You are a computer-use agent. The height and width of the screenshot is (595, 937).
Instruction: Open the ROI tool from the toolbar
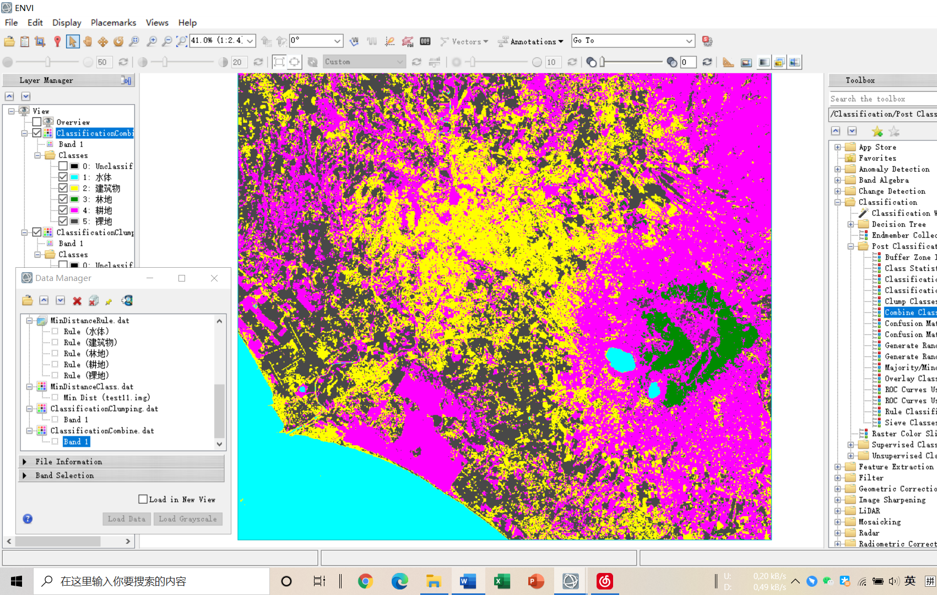[408, 41]
